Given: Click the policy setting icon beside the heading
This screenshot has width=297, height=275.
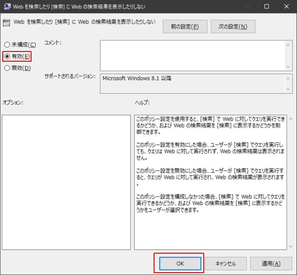Looking at the screenshot, I should [x=6, y=22].
